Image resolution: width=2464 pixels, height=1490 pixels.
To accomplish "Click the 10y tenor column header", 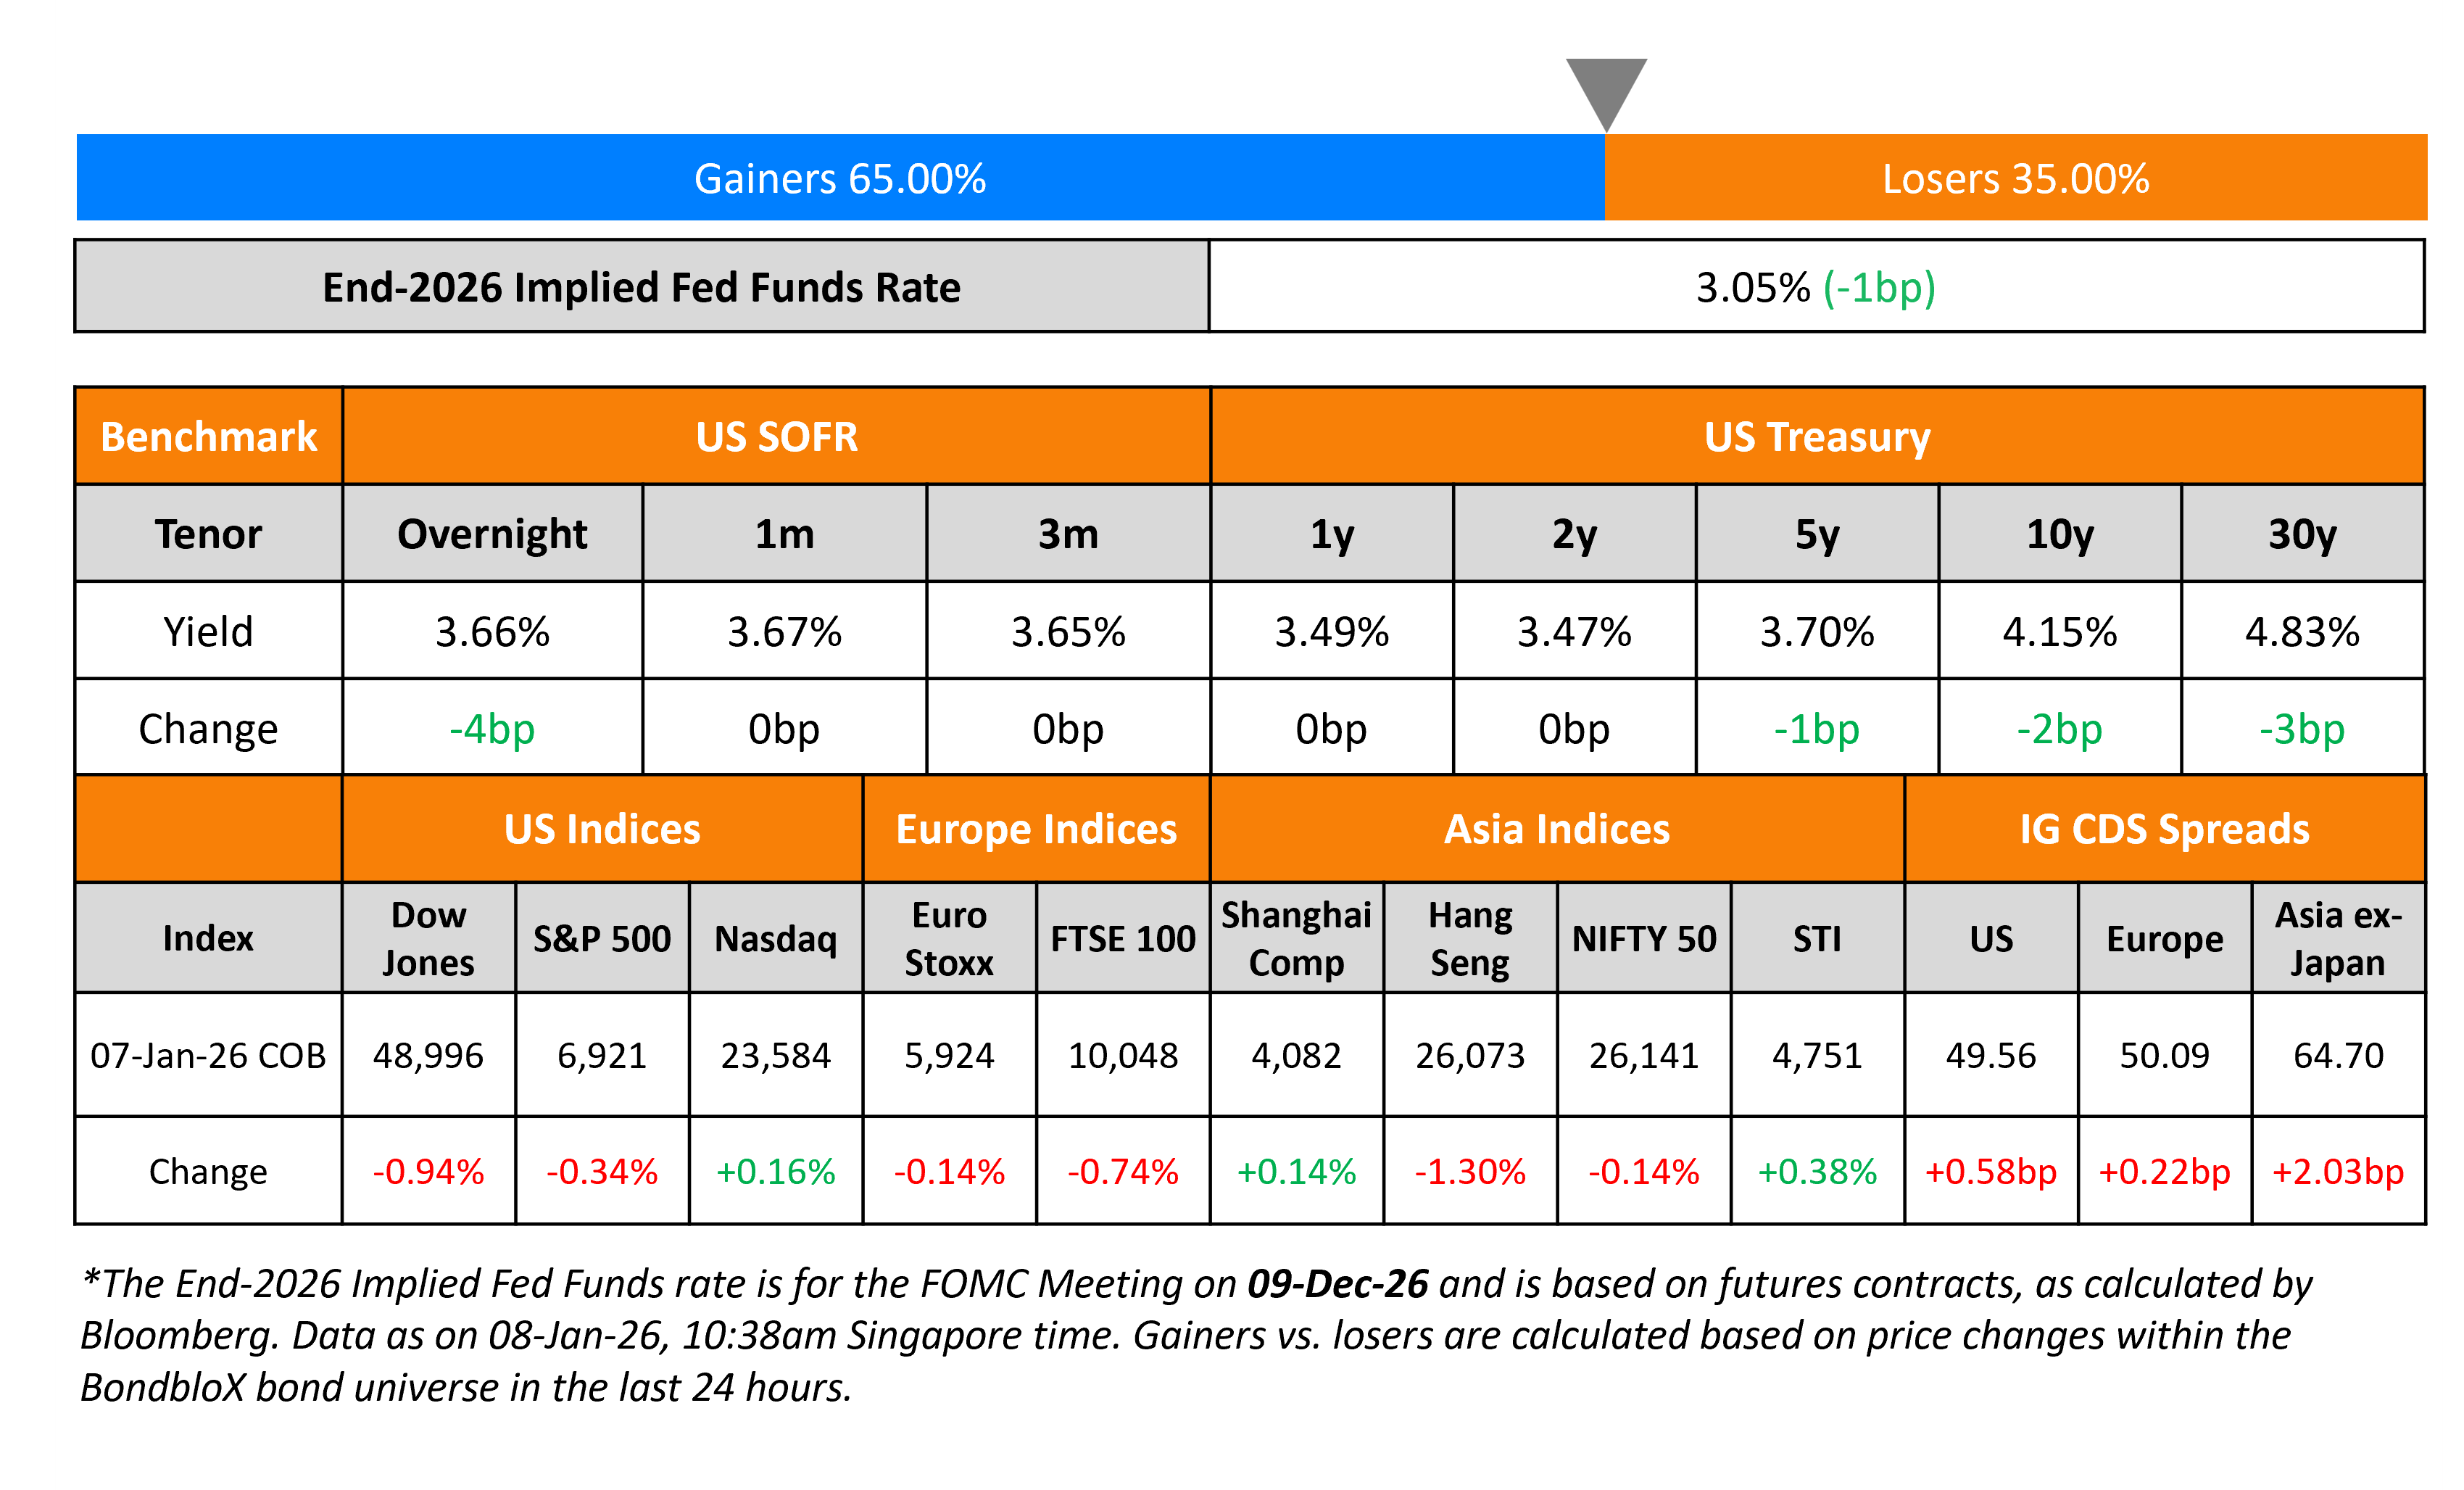I will (2059, 534).
